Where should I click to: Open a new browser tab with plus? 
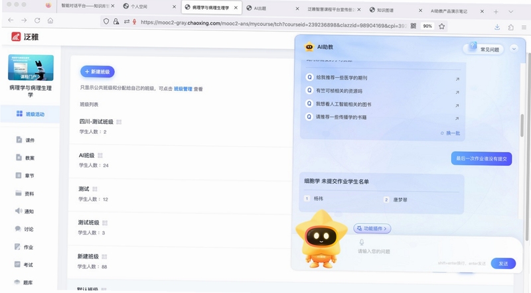pyautogui.click(x=496, y=11)
